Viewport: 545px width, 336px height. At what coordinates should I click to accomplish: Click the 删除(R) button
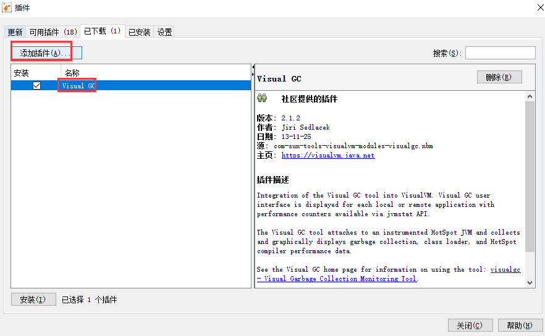pyautogui.click(x=499, y=77)
